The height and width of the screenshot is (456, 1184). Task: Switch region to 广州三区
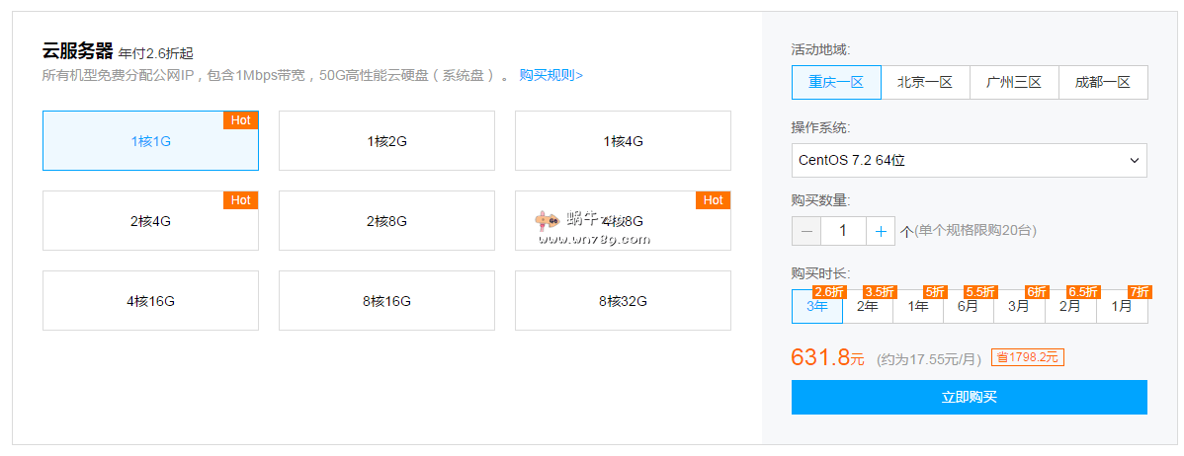tap(1014, 83)
